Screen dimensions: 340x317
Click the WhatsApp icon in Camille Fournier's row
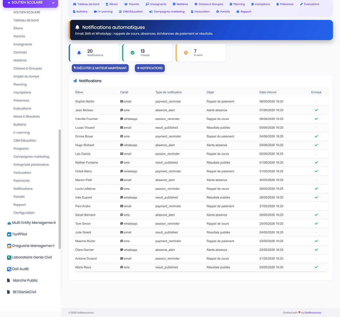(x=122, y=119)
